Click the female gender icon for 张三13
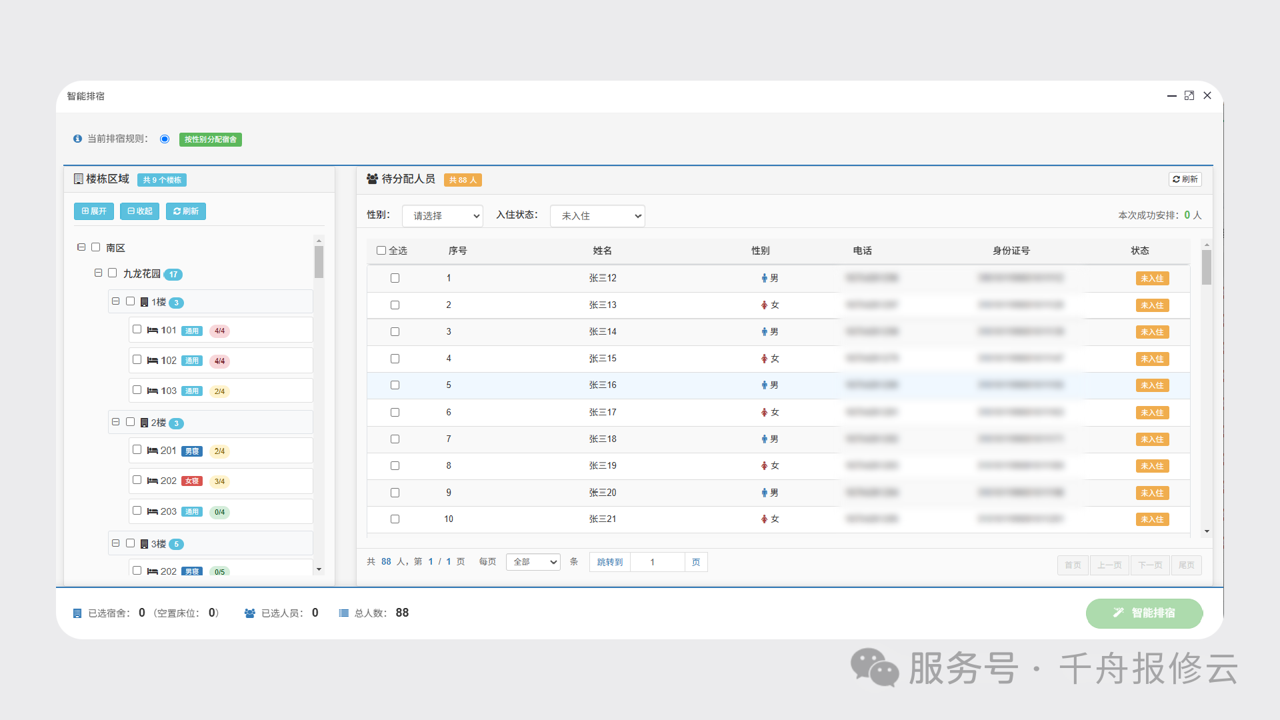 764,305
